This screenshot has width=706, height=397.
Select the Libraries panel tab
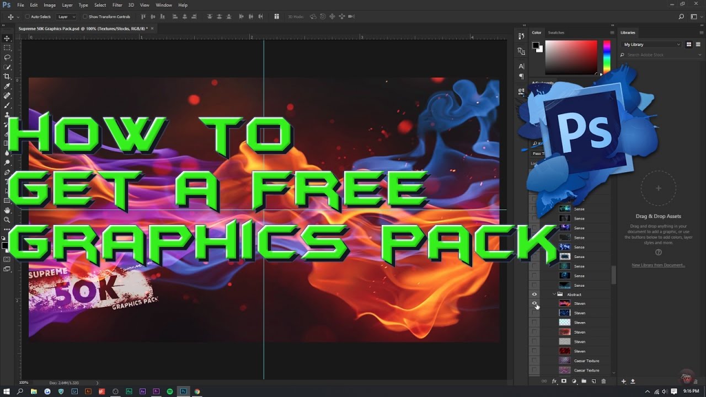pyautogui.click(x=628, y=33)
